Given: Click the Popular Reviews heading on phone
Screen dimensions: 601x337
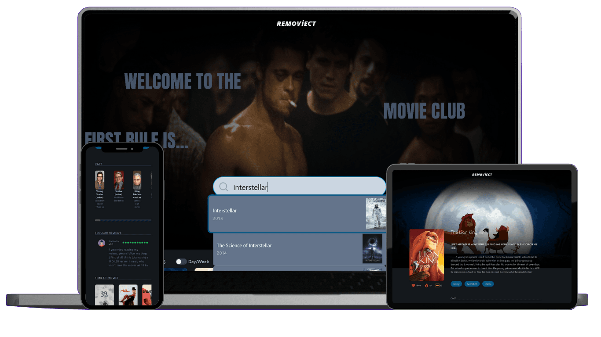Looking at the screenshot, I should [x=108, y=233].
